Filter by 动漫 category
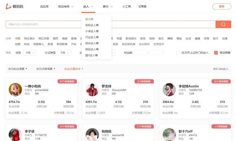Viewport: 236px width, 141px height. (x=225, y=38)
